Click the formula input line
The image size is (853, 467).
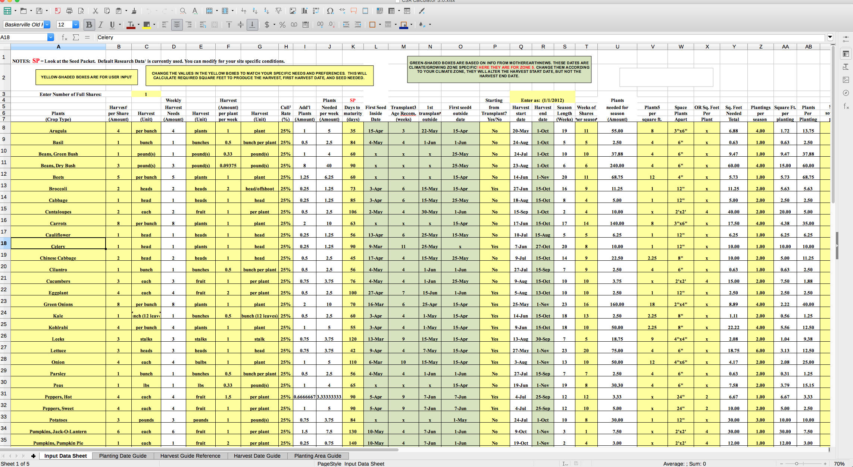pos(448,37)
